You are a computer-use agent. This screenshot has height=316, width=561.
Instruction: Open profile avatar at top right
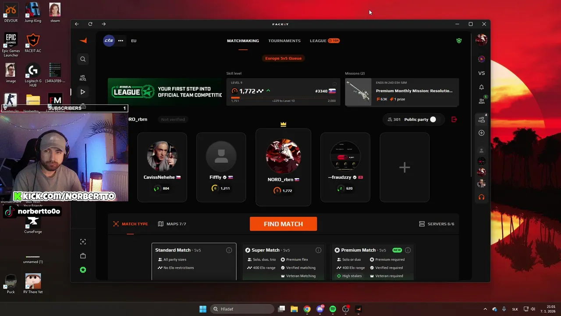pyautogui.click(x=481, y=39)
